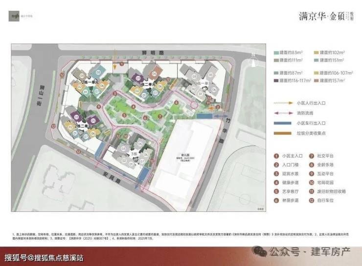Click marker 5 on the site map

[x=124, y=115]
